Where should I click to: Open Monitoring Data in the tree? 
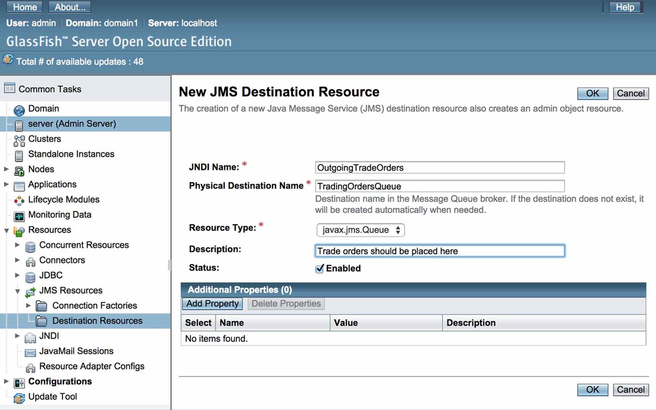tap(60, 215)
